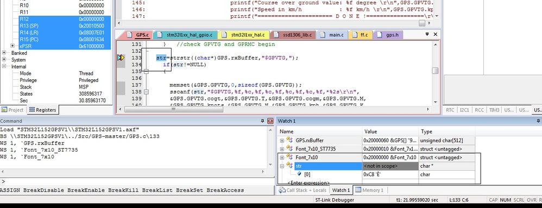This screenshot has height=208, width=542.
Task: Close the Command window
Action: [270, 121]
